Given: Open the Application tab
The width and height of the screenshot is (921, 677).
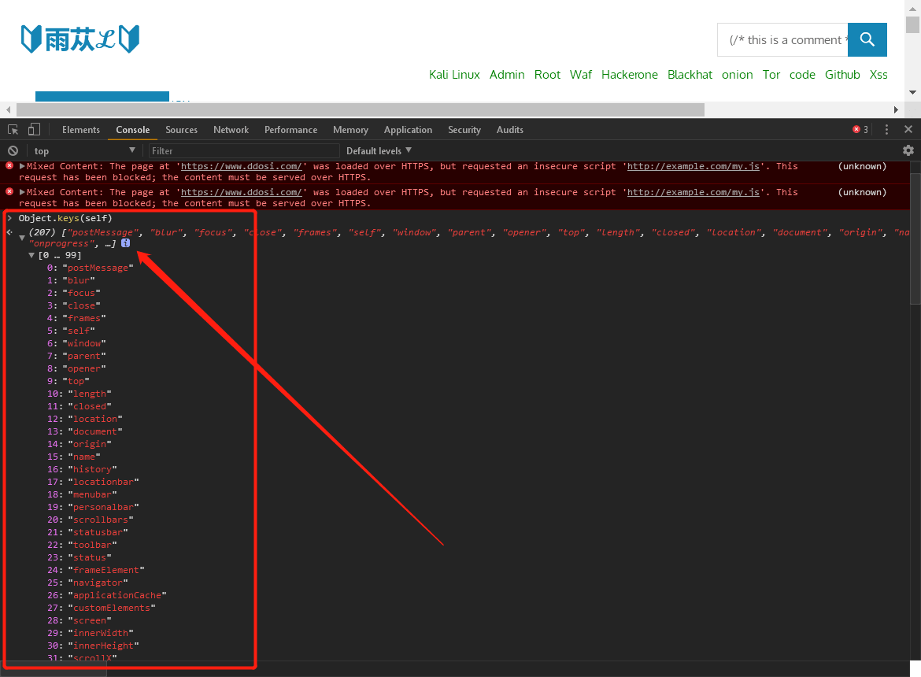Looking at the screenshot, I should [x=409, y=130].
